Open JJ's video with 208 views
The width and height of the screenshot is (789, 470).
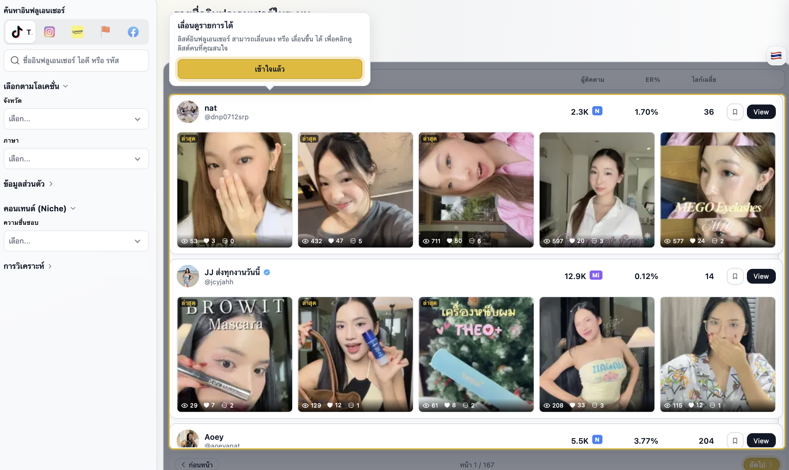pyautogui.click(x=597, y=354)
